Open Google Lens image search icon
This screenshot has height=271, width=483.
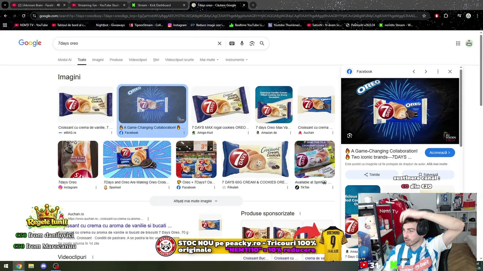coord(252,43)
